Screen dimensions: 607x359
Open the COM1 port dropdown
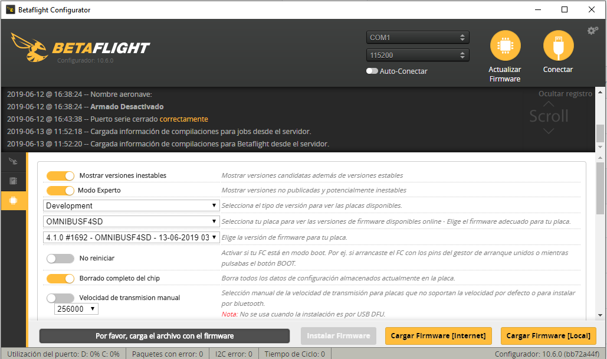(417, 37)
